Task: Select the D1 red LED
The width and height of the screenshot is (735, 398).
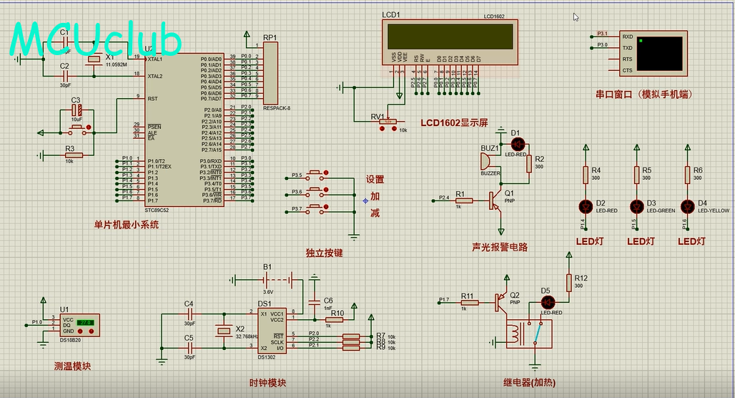Action: point(518,144)
